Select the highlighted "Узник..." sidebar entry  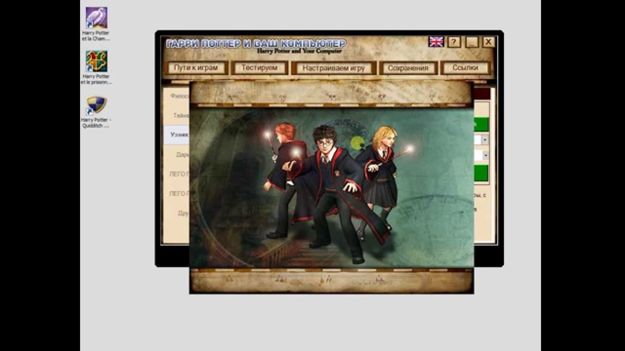(176, 135)
